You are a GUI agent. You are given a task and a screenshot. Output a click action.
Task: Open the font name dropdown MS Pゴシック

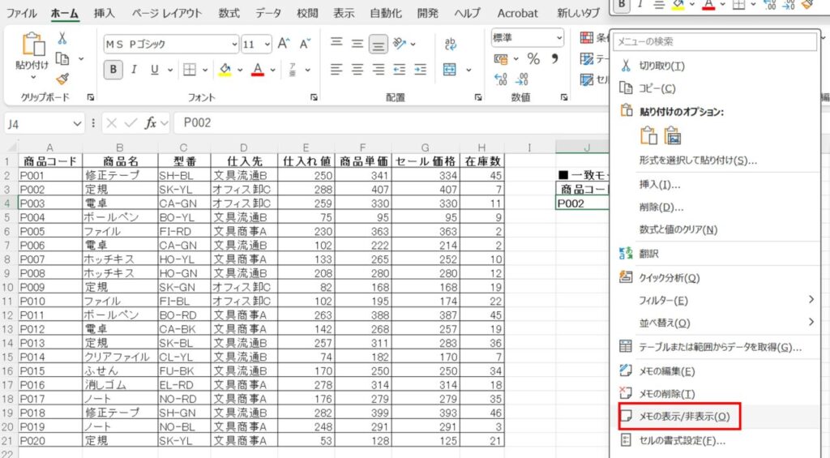point(234,44)
